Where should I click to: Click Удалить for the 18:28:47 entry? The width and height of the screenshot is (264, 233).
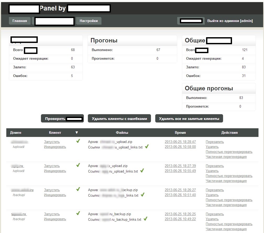click(x=212, y=147)
